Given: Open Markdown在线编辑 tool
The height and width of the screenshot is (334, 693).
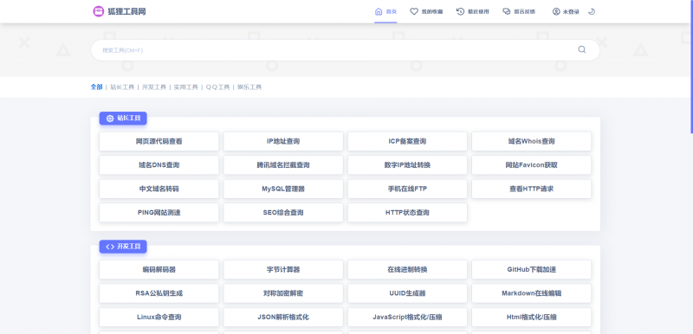Looking at the screenshot, I should (531, 293).
